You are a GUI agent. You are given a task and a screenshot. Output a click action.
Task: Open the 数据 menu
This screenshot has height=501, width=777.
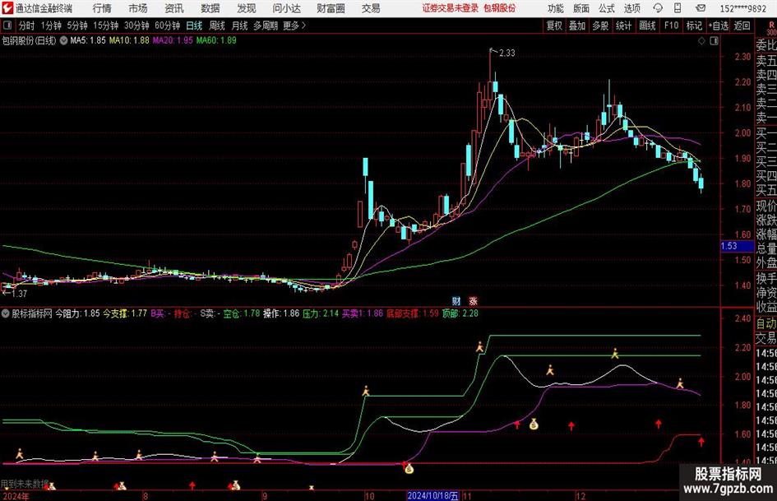pos(210,8)
